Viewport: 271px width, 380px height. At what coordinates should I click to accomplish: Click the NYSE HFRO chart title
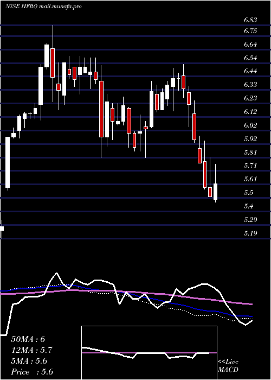(x=43, y=7)
